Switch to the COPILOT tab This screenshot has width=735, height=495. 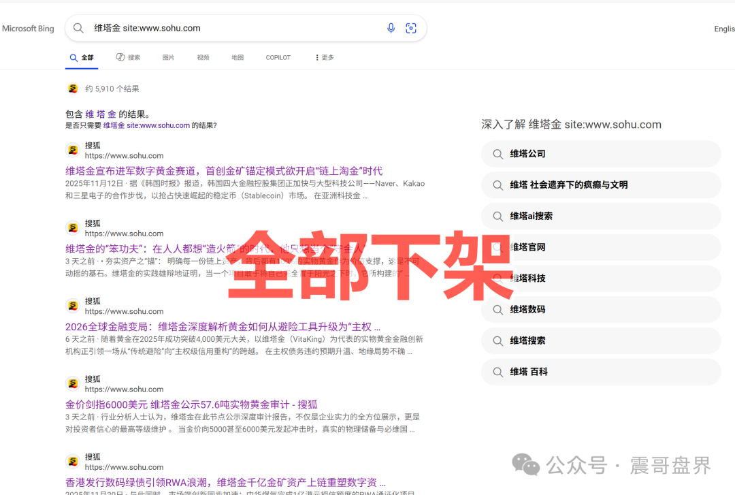tap(278, 58)
